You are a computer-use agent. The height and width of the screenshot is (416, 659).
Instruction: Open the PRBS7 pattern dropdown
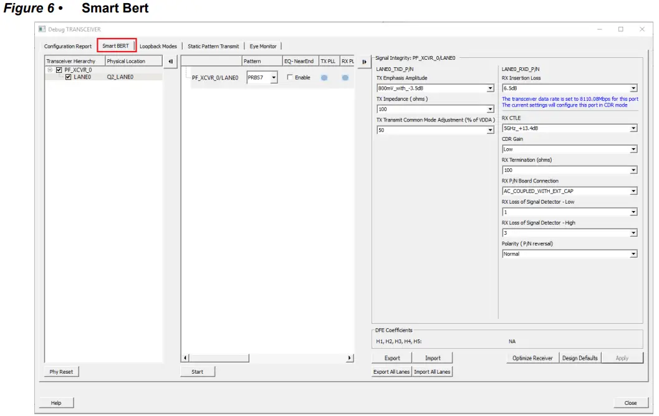coord(272,77)
